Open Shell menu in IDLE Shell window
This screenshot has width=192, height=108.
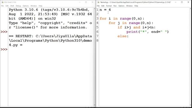click(12, 6)
